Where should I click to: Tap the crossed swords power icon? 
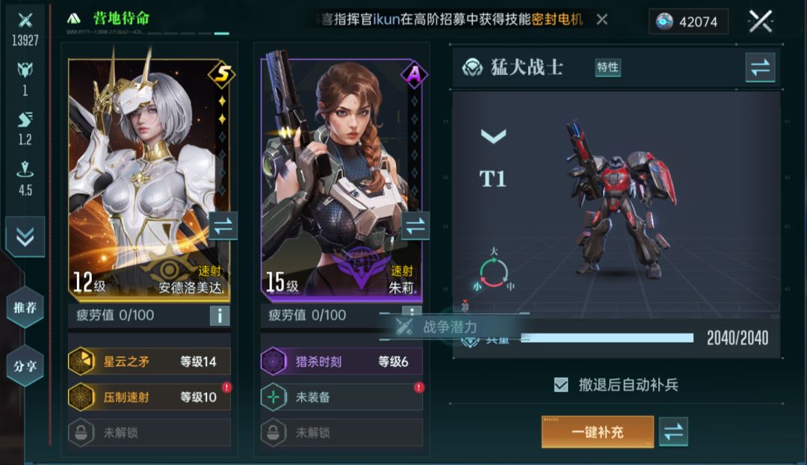tap(25, 21)
